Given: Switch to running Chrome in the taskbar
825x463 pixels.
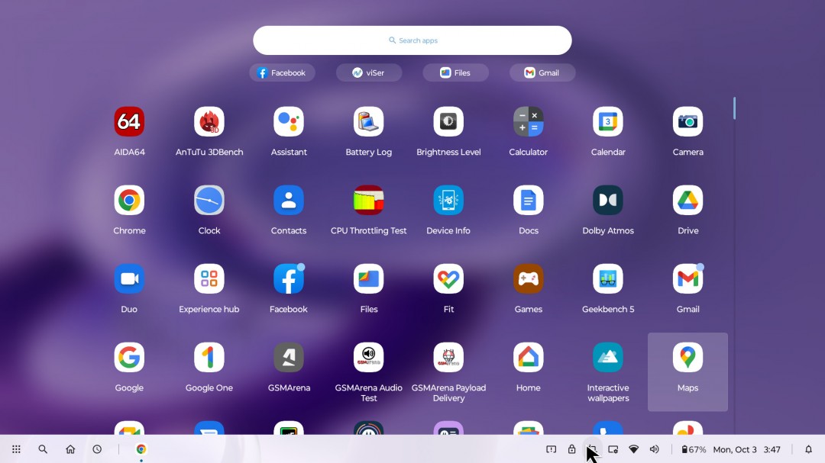Looking at the screenshot, I should [x=141, y=449].
